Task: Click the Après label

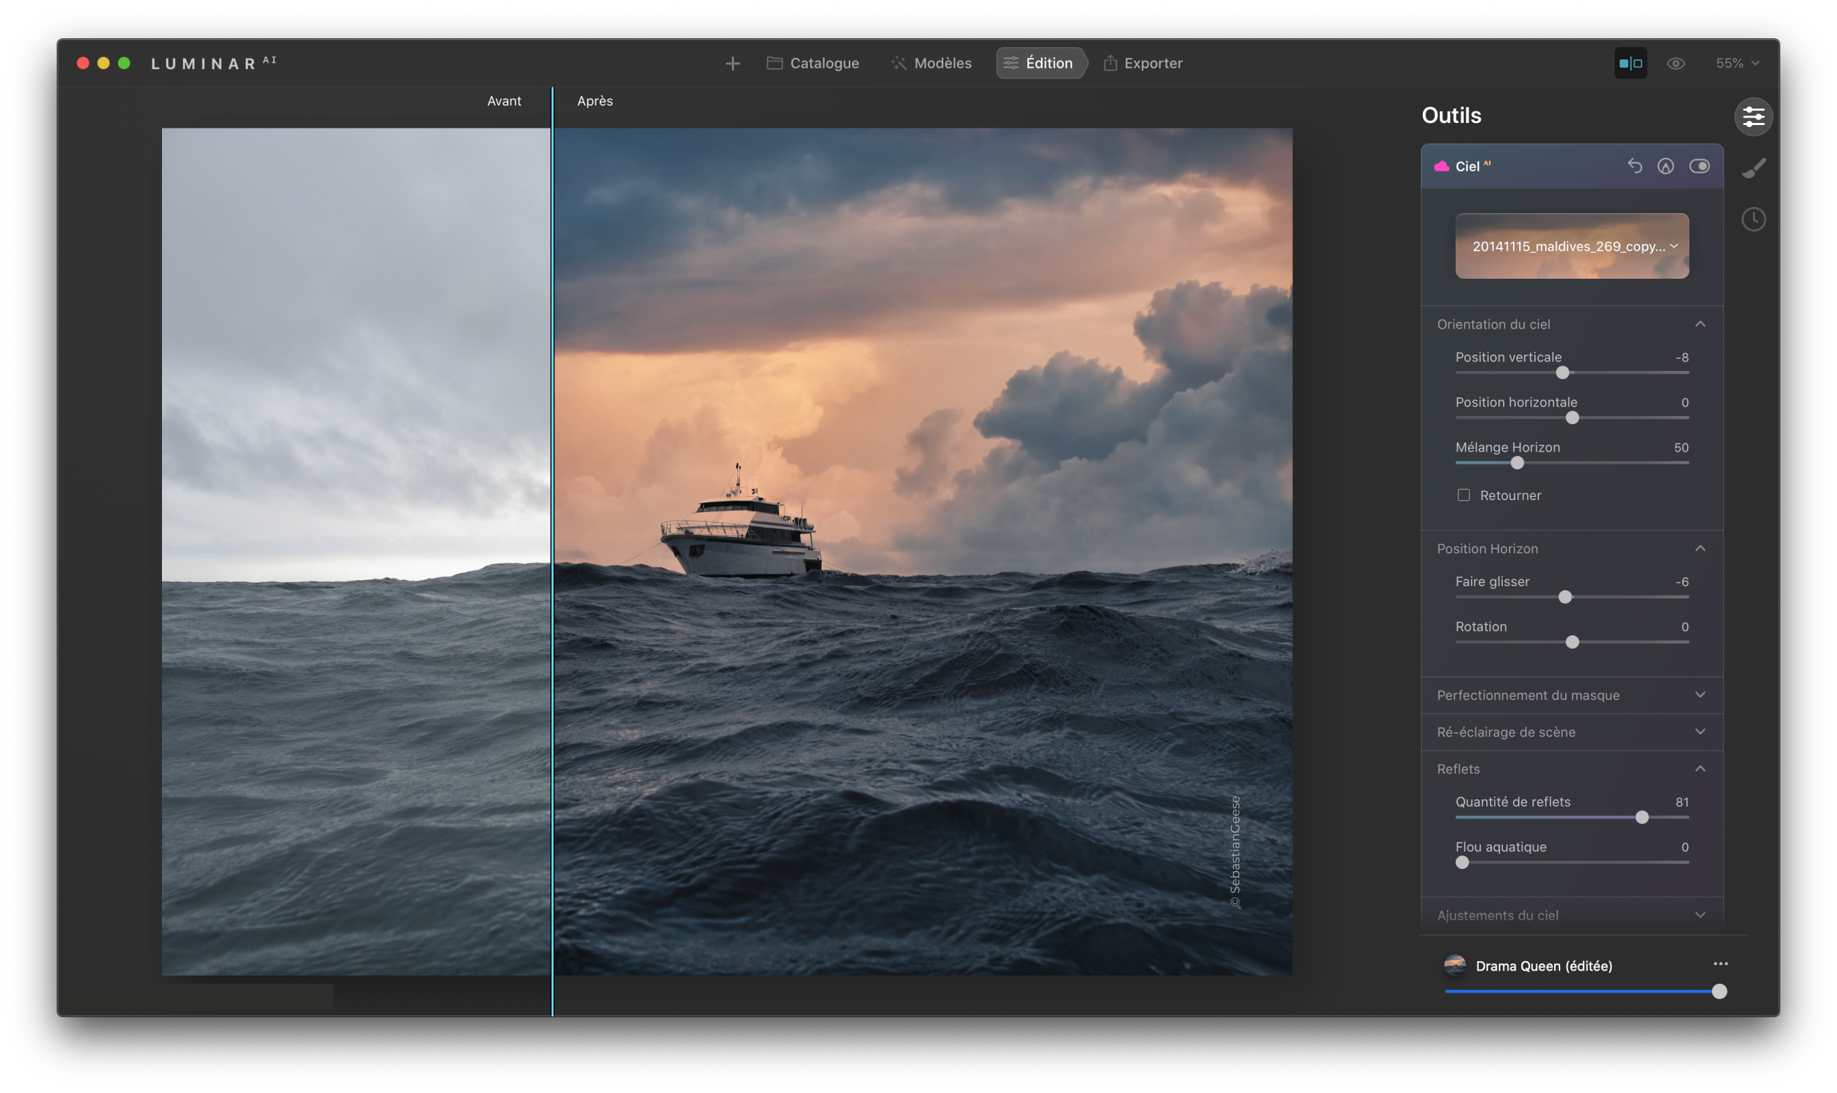Action: pos(595,101)
